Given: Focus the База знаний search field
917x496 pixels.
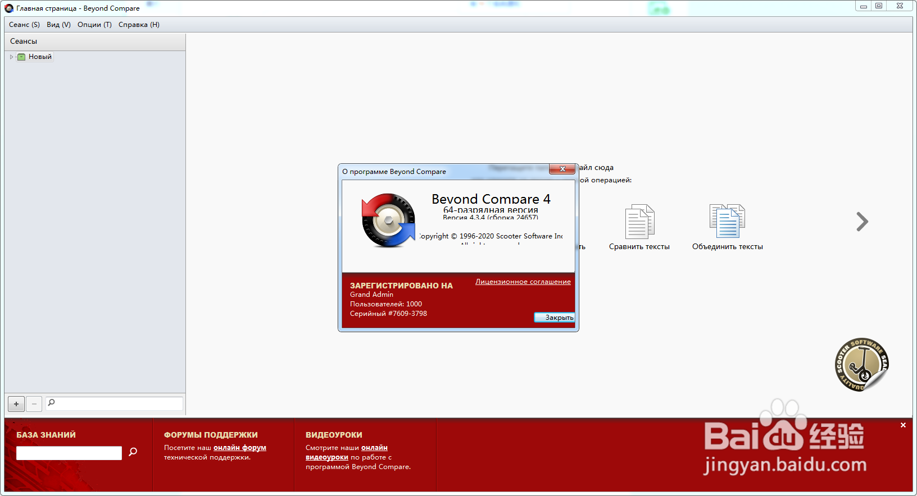Looking at the screenshot, I should 69,453.
